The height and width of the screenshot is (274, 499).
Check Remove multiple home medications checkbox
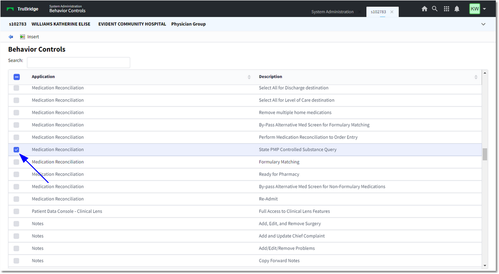click(16, 113)
